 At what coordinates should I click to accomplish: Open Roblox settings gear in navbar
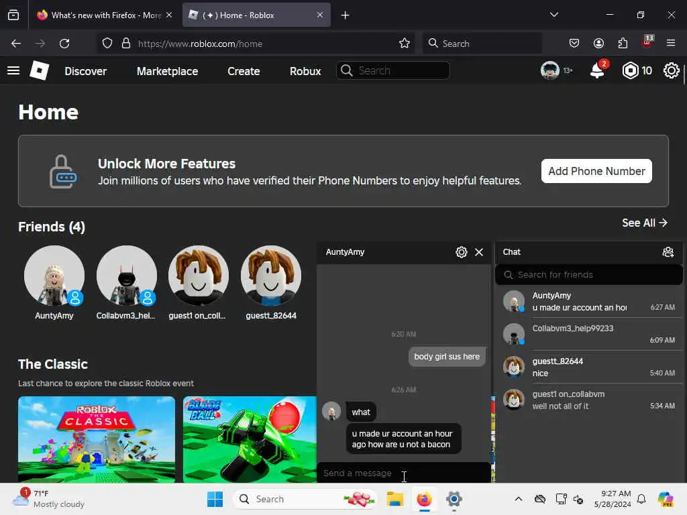[x=671, y=70]
